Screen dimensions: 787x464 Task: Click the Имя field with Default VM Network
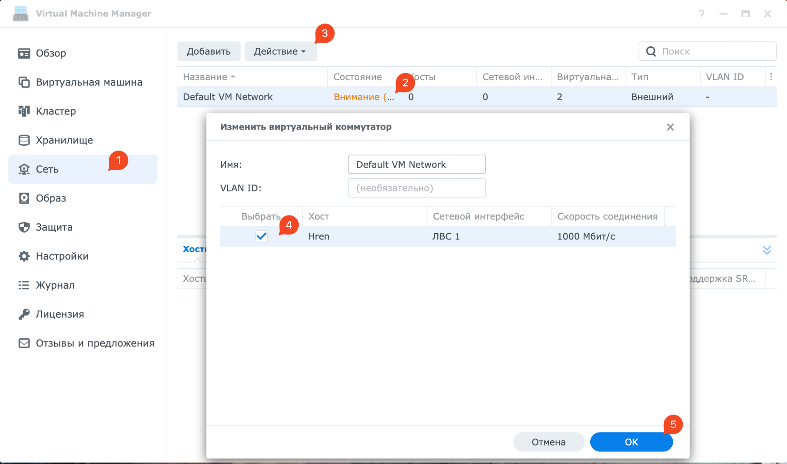[417, 165]
